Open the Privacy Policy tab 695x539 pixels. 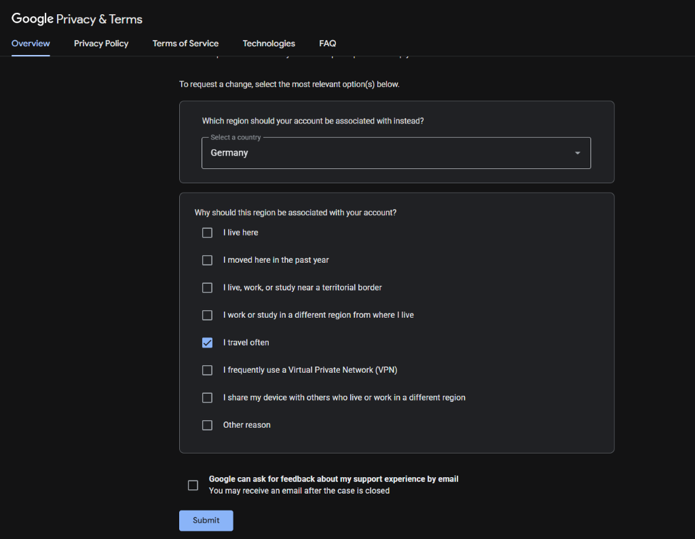tap(101, 43)
